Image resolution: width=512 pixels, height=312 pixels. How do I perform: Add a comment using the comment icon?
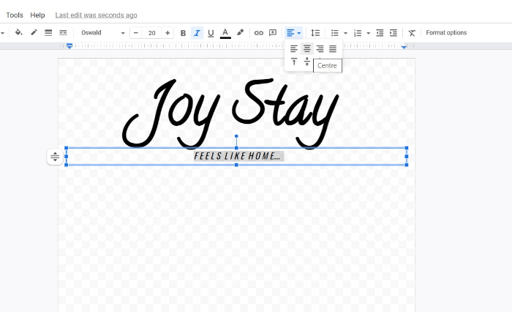tap(273, 33)
